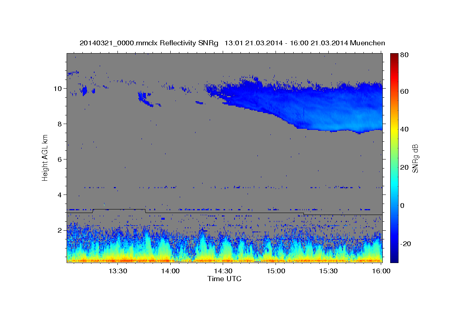Screen dimensions: 473x315
Task: Click the red-orange near-surface reflectivity band
Action: point(224,260)
